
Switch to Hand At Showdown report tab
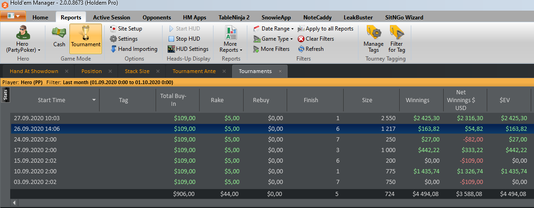[x=34, y=71]
